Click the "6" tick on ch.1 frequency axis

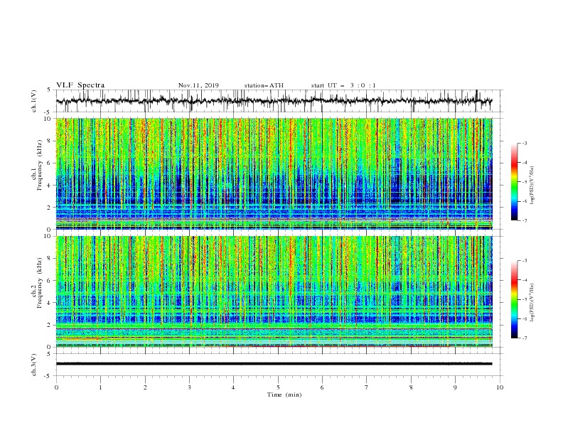(x=50, y=163)
